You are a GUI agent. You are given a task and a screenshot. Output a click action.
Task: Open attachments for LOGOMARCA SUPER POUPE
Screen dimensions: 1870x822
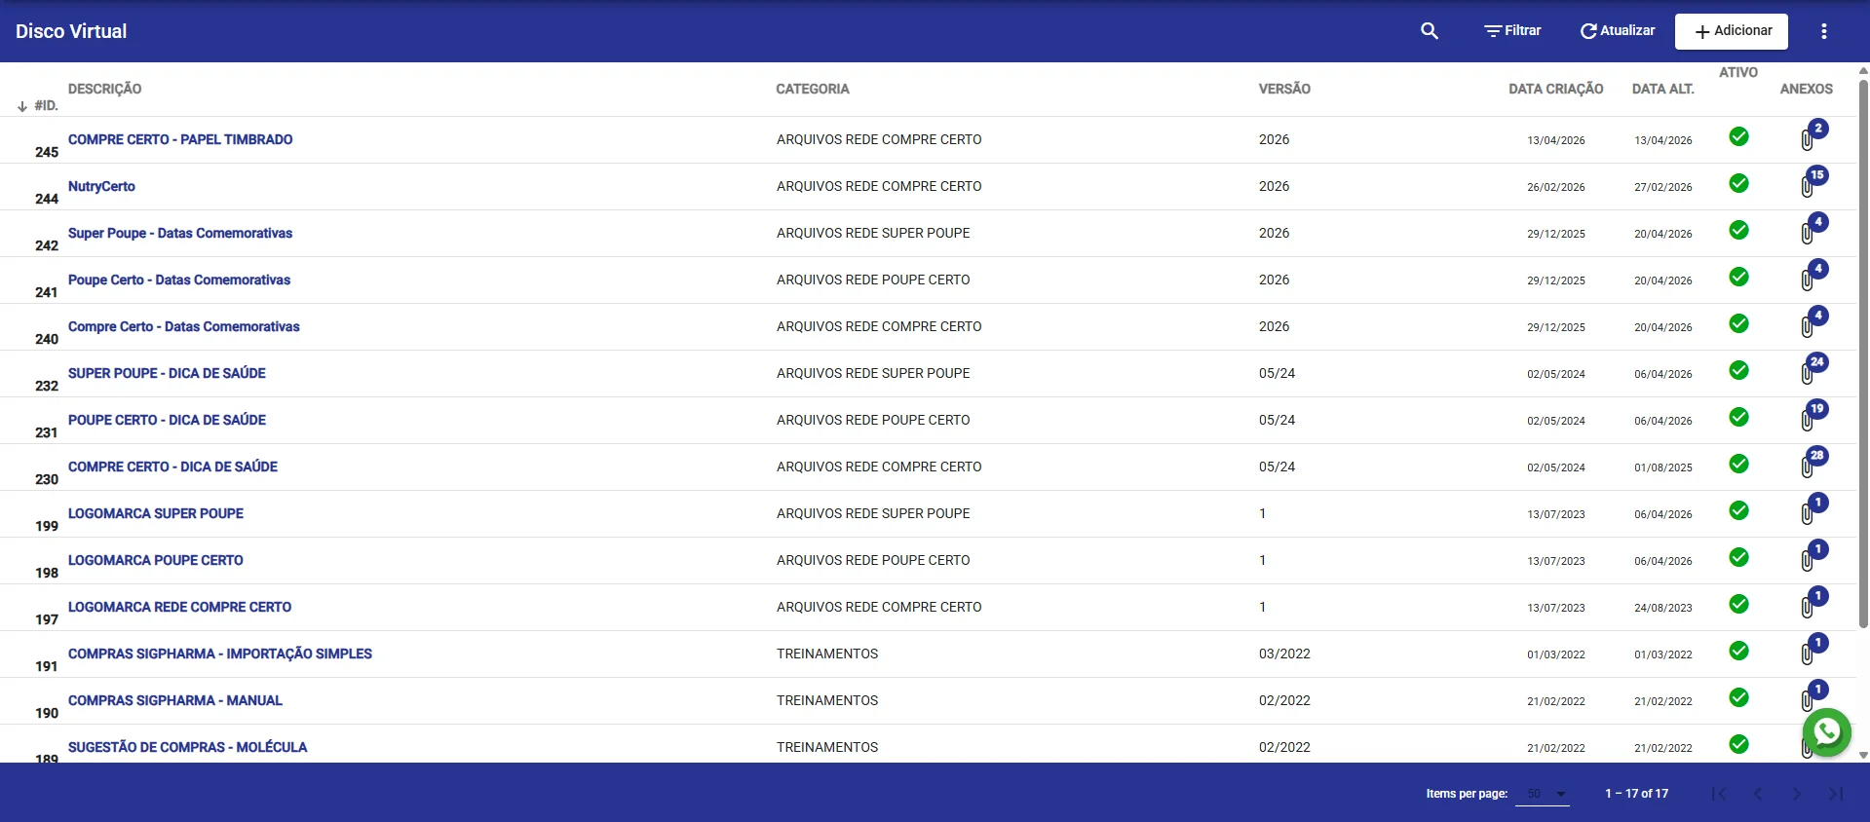pyautogui.click(x=1813, y=509)
